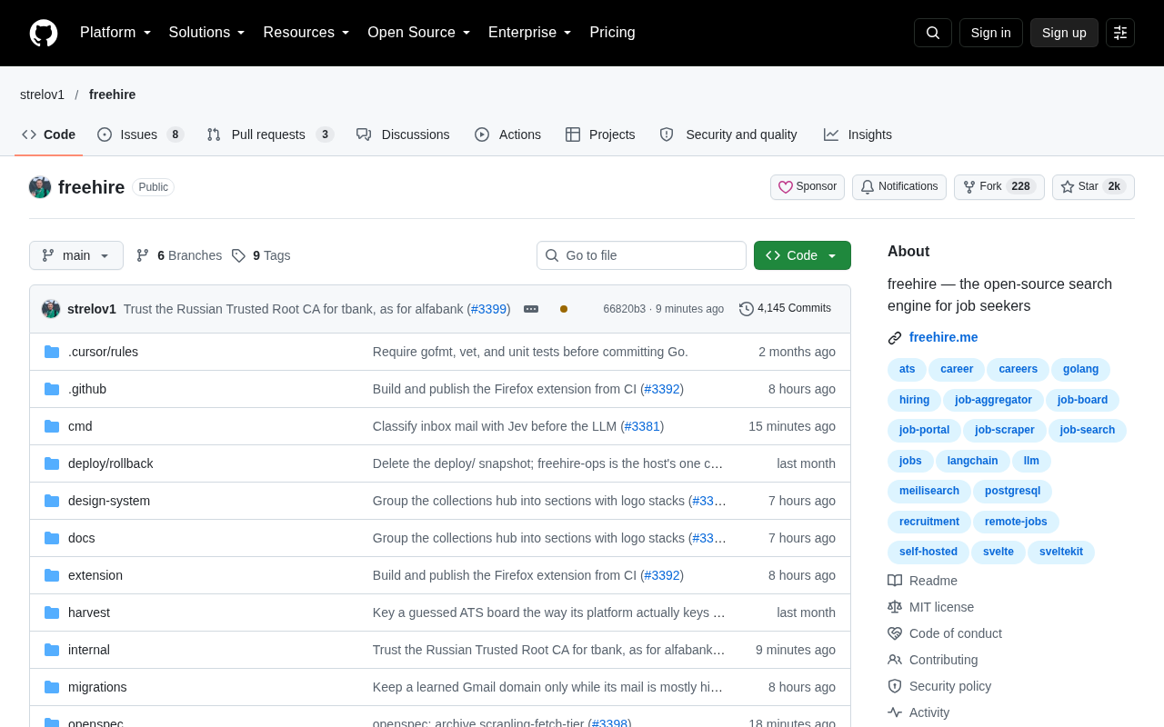
Task: Expand the Enterprise menu
Action: pos(530,33)
